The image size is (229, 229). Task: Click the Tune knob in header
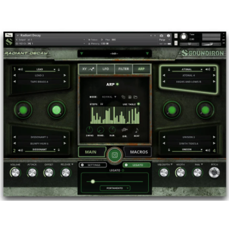(x=183, y=36)
